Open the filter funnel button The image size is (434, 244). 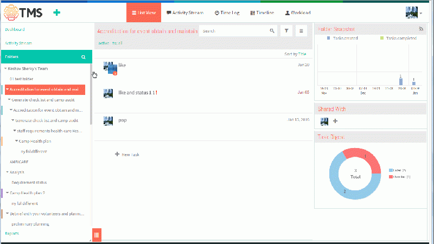(x=286, y=31)
